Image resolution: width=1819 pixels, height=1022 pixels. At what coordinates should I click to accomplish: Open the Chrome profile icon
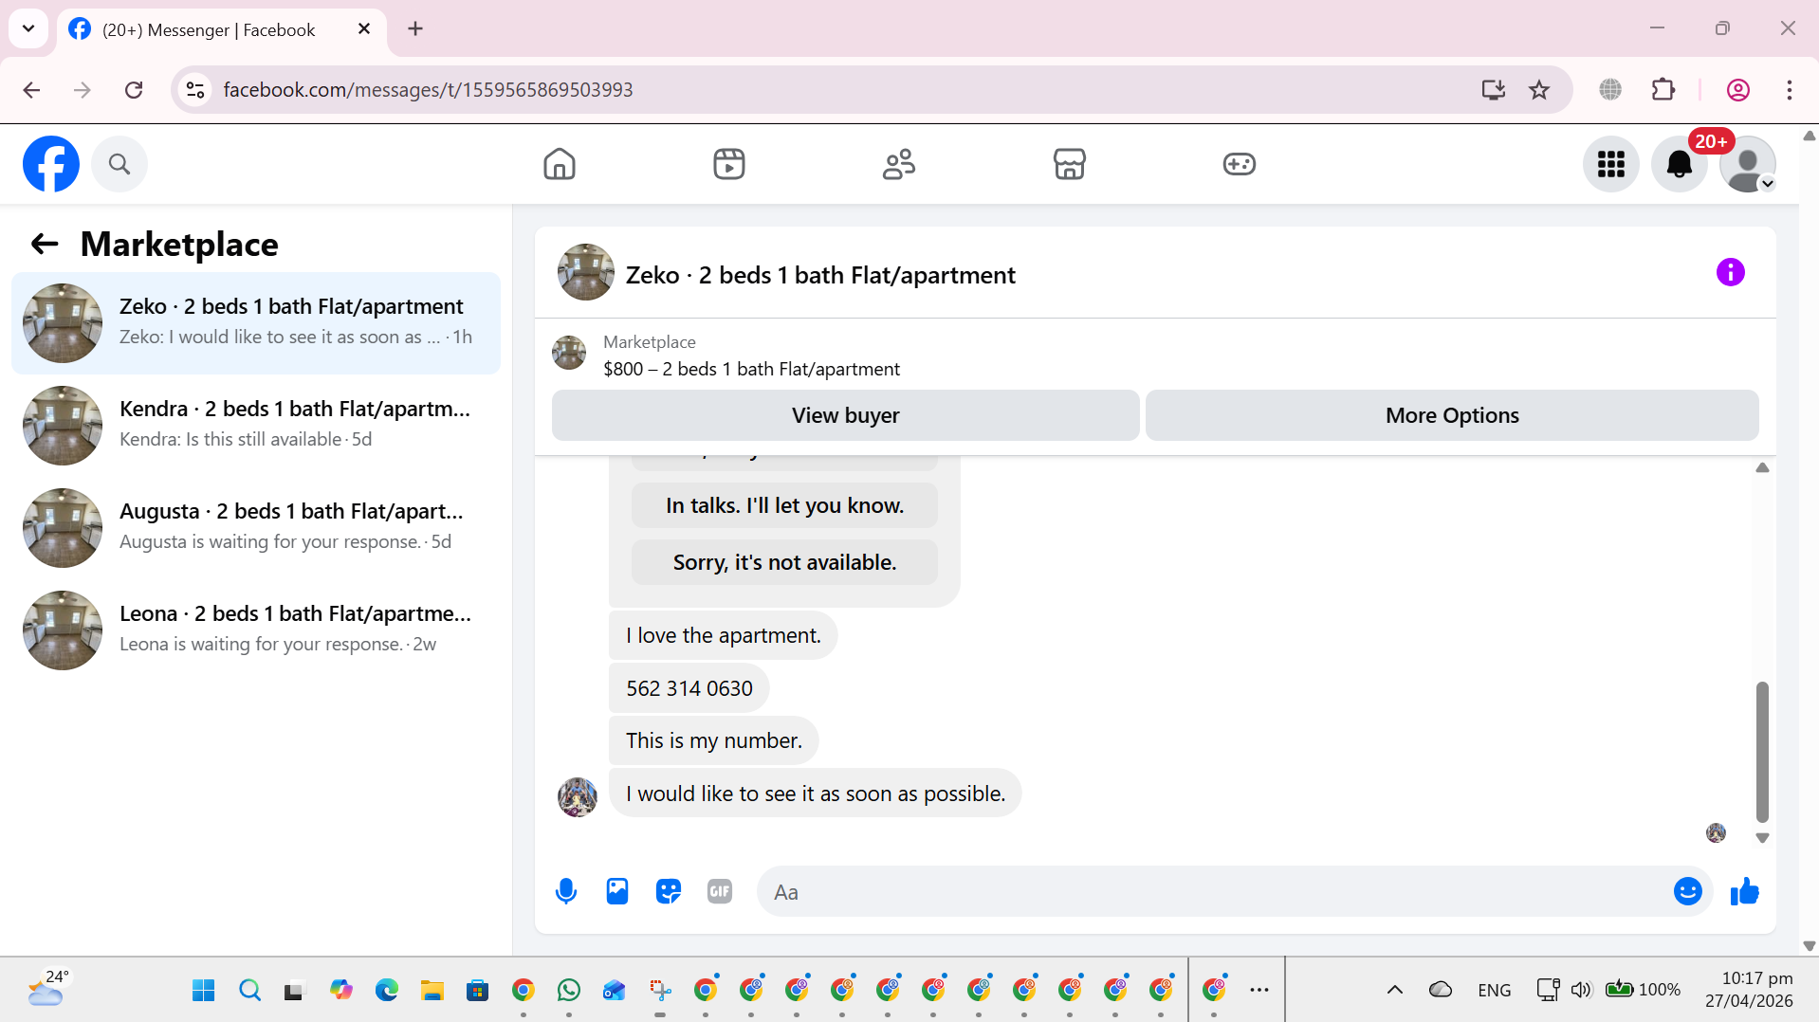1738,90
